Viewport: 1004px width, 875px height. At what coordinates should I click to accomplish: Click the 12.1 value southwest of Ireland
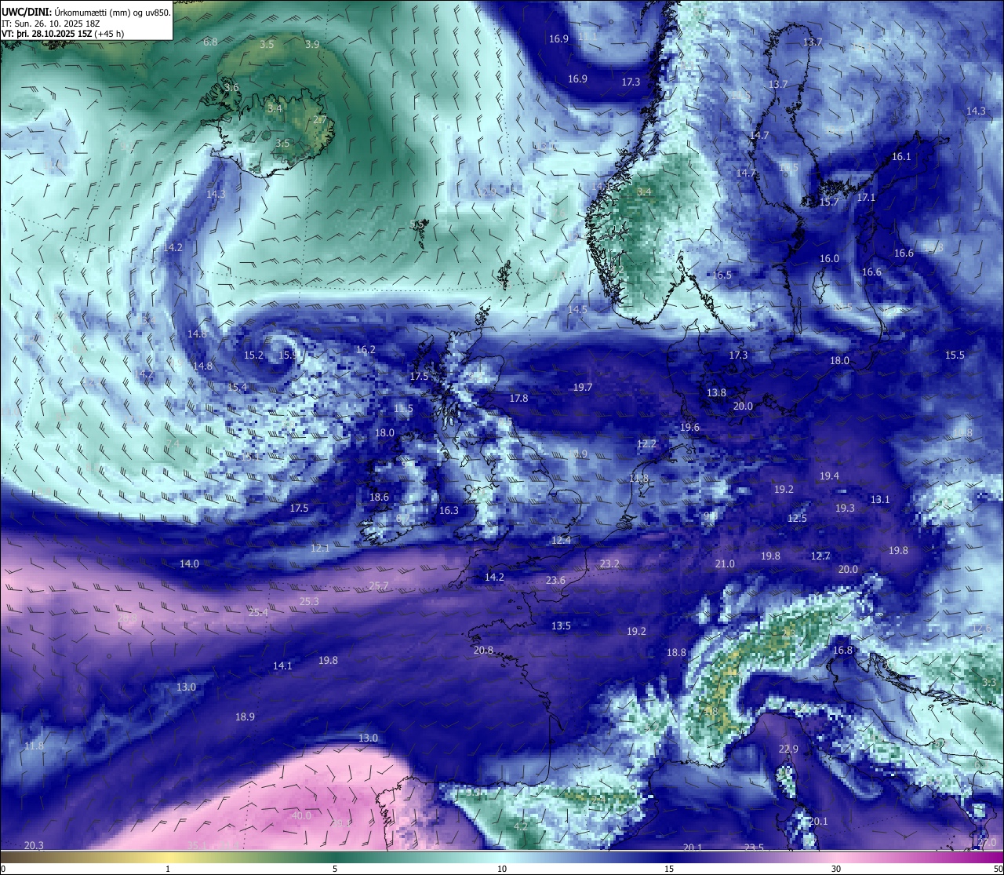tap(320, 549)
